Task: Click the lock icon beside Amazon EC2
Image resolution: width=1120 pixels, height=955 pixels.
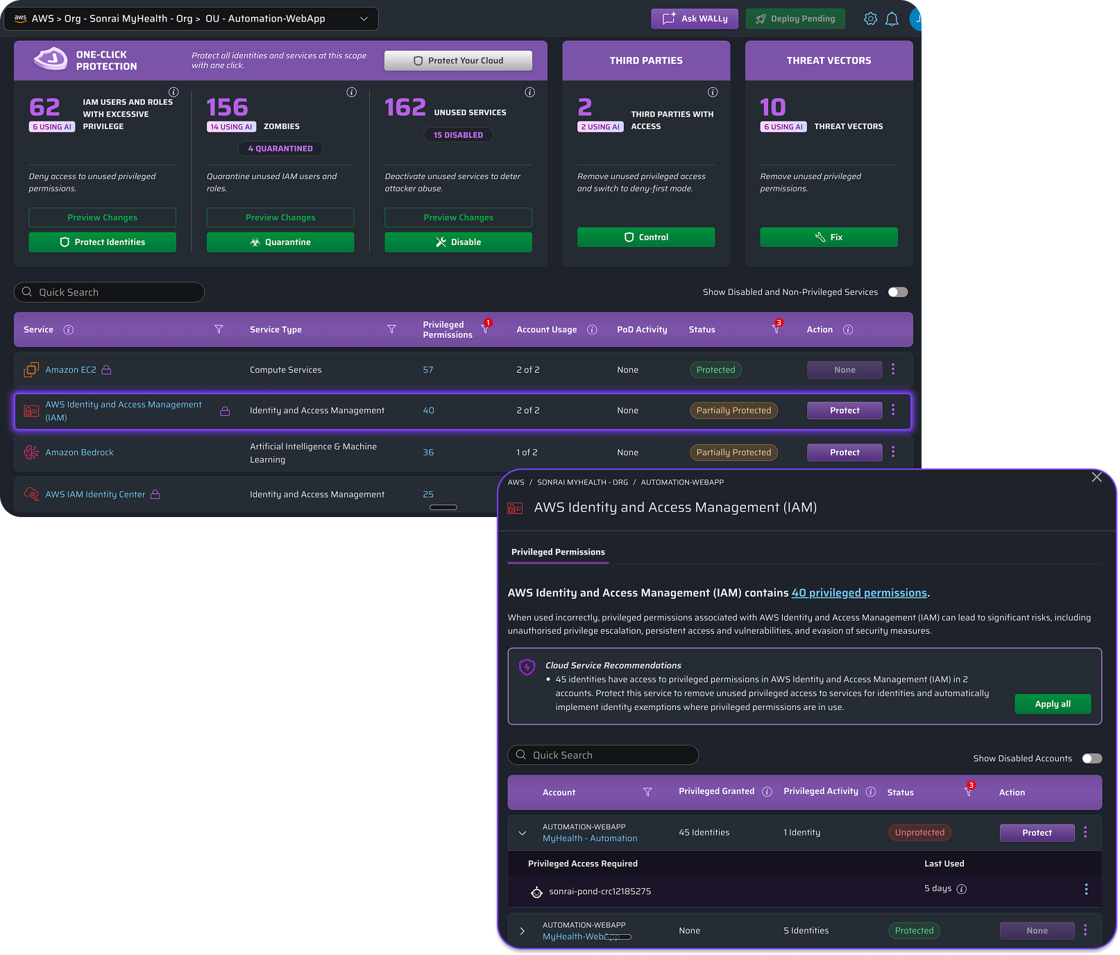Action: click(x=106, y=370)
